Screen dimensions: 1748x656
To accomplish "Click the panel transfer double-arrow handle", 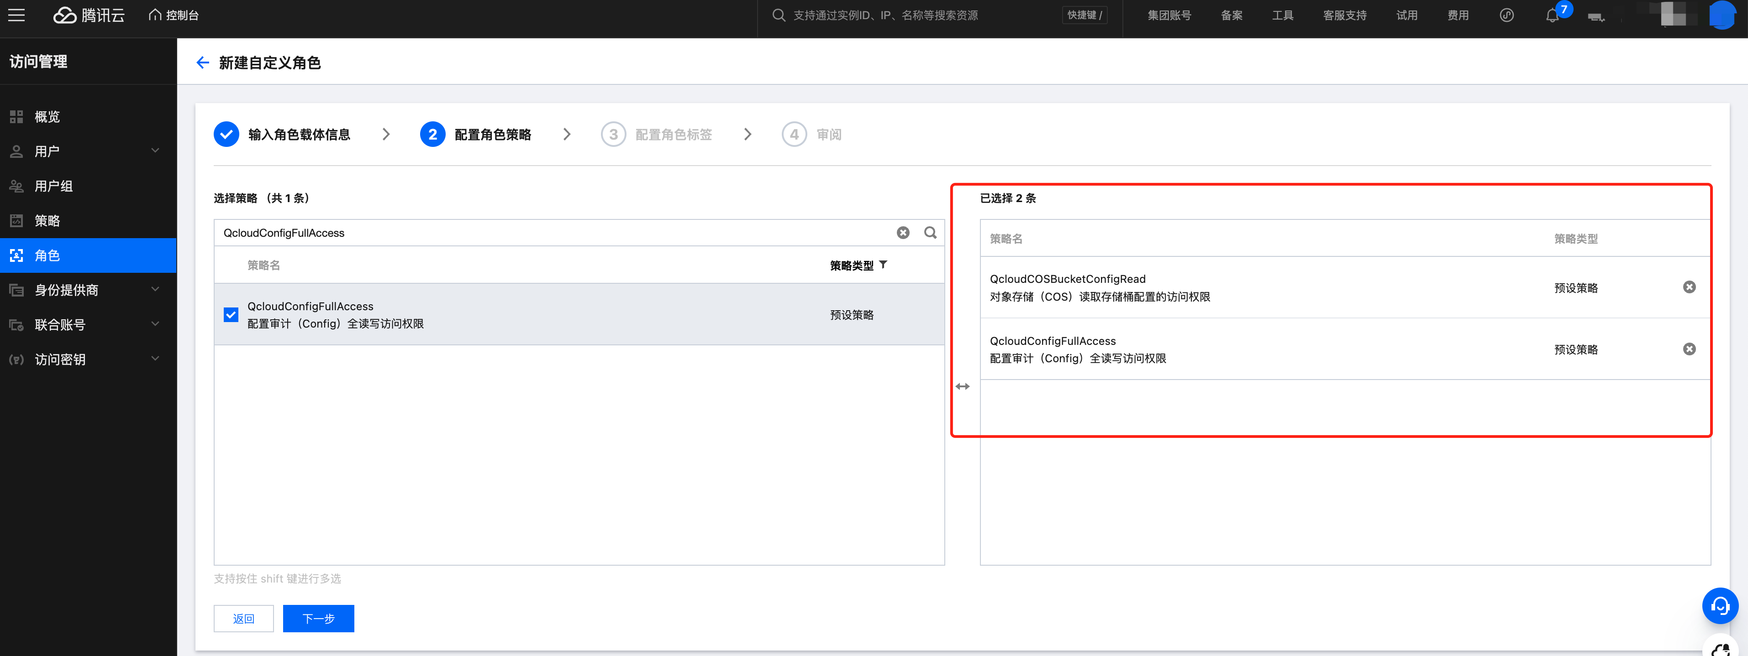I will point(962,386).
